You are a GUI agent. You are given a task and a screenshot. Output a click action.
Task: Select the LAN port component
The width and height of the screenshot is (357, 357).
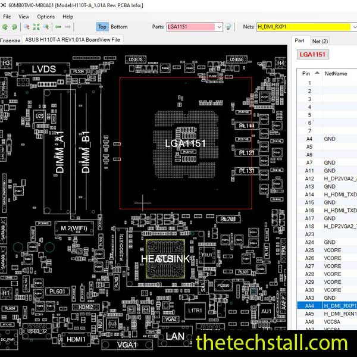175,336
